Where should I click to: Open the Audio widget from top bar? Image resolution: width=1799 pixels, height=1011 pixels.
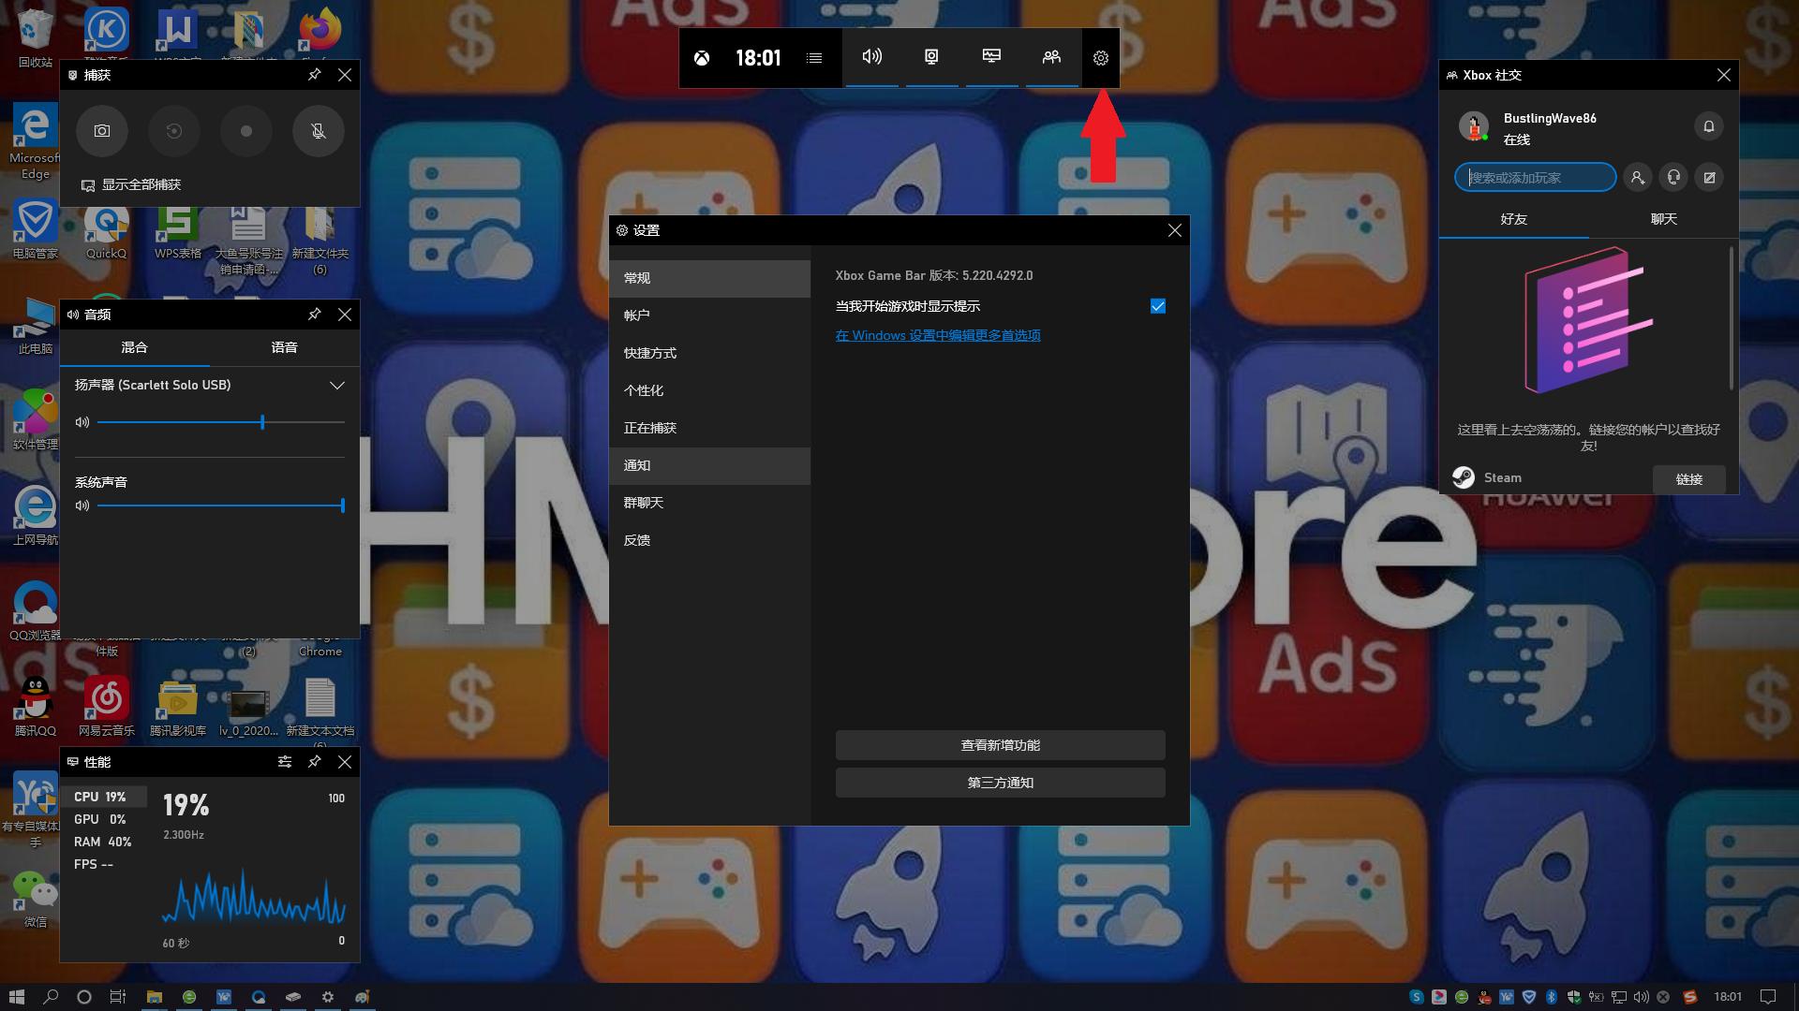[x=871, y=57]
